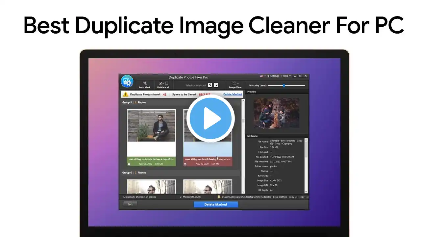Open the Selection Assistant wand tool
The image size is (421, 237).
tap(210, 85)
